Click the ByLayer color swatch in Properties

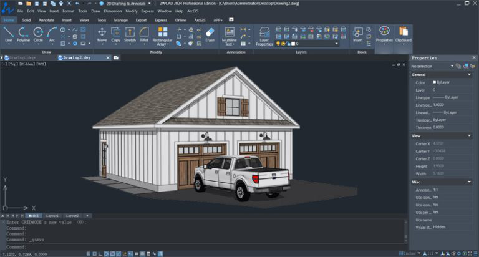pyautogui.click(x=435, y=82)
